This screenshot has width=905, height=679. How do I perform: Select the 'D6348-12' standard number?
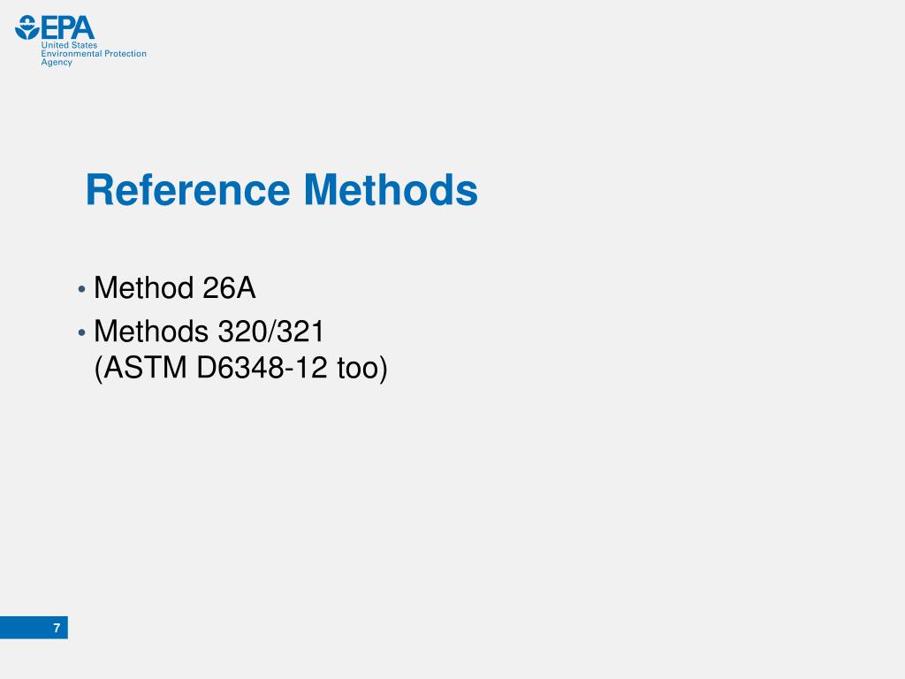click(x=262, y=368)
